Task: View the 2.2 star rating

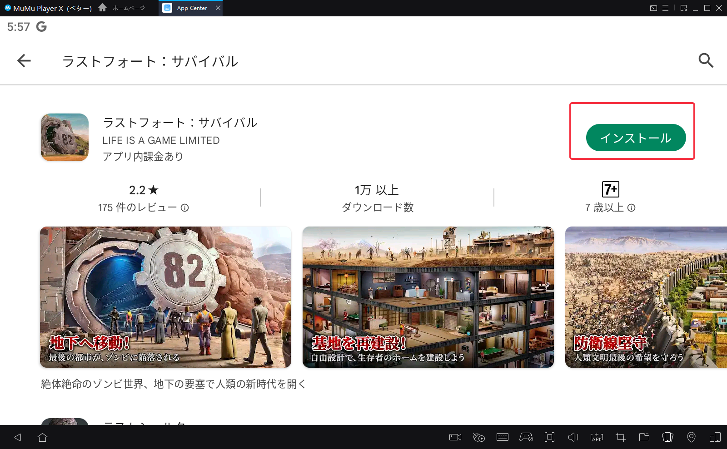Action: click(x=144, y=190)
